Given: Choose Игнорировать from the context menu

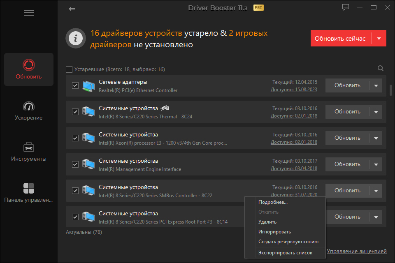Looking at the screenshot, I should [x=274, y=232].
